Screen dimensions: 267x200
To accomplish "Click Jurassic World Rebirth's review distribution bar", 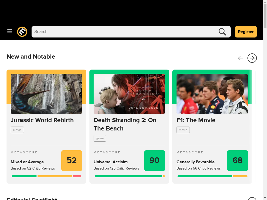I will coord(46,176).
